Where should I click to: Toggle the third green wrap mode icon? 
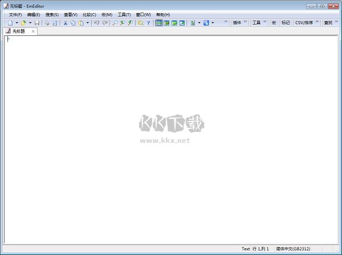pos(174,23)
